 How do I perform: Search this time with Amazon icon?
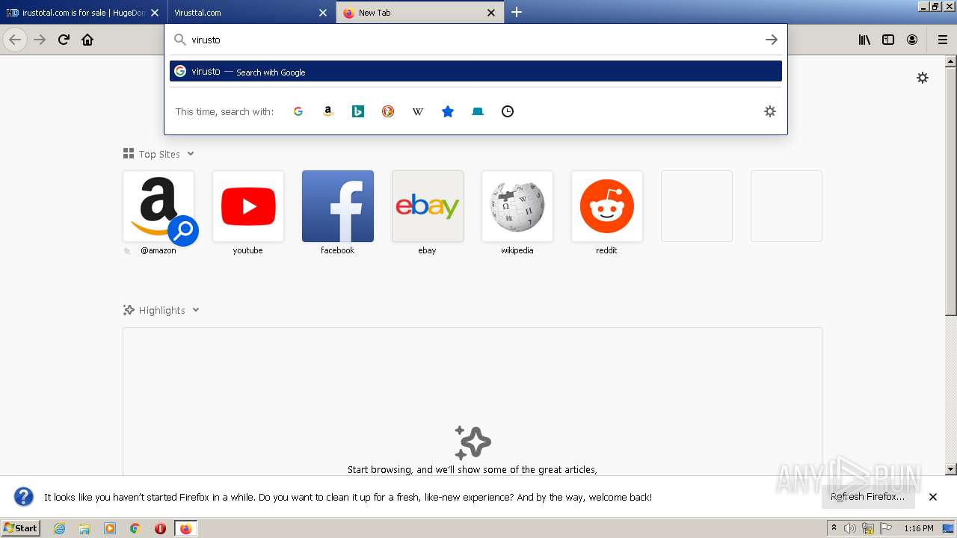pos(328,111)
